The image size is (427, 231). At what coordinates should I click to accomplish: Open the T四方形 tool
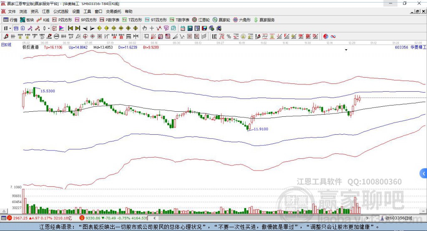tap(132, 20)
